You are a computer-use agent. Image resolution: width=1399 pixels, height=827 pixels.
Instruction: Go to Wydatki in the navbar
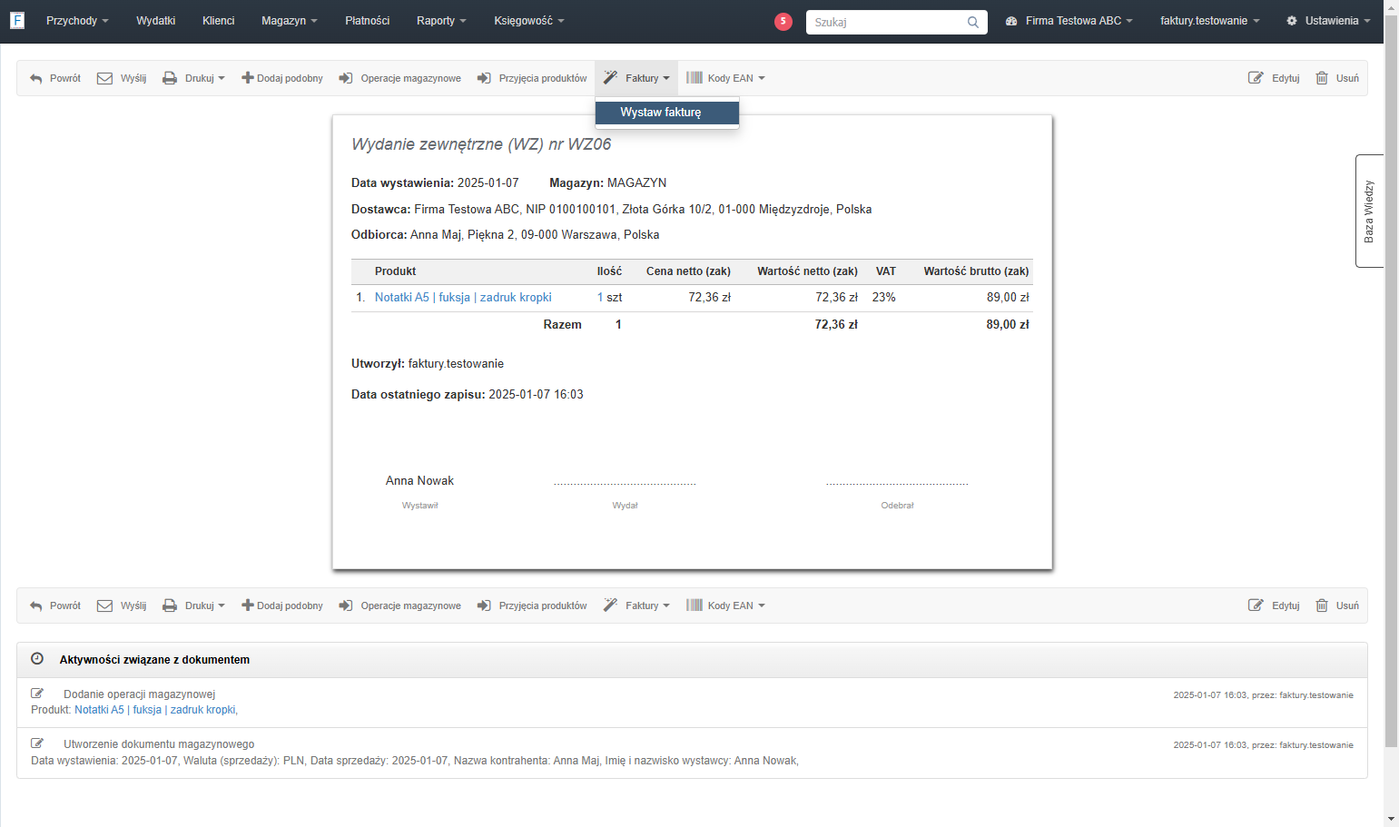[x=156, y=21]
